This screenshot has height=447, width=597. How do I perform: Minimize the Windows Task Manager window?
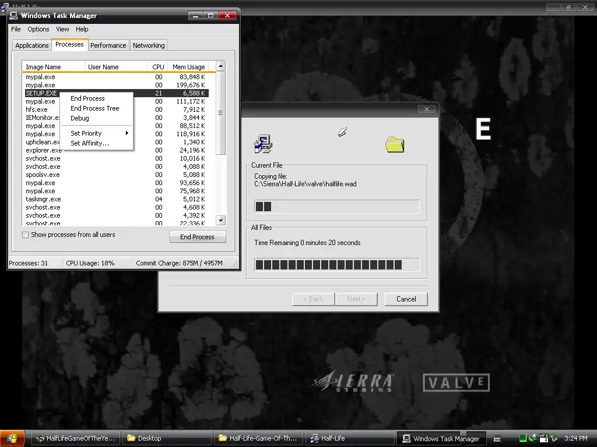195,16
